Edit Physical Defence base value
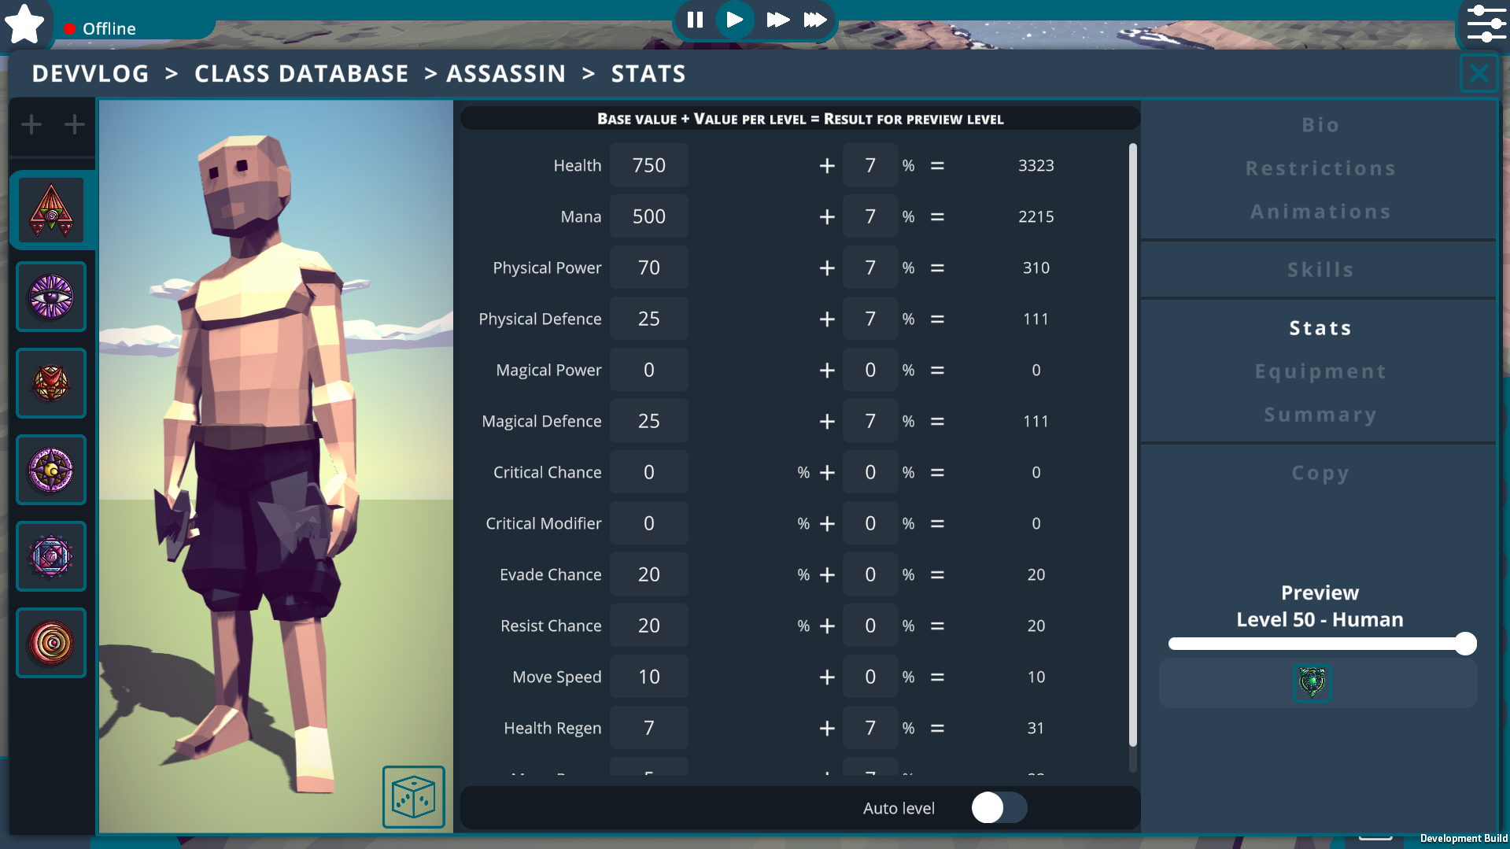The image size is (1510, 849). tap(649, 319)
